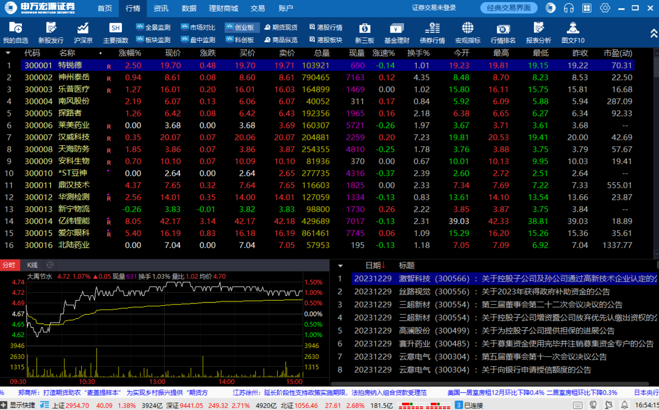Select 盘中监测 toolbar item
This screenshot has width=659, height=410.
[x=198, y=40]
